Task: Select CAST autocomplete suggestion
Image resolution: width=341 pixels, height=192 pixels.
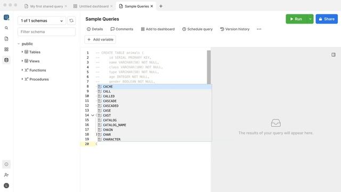Action: (155, 115)
